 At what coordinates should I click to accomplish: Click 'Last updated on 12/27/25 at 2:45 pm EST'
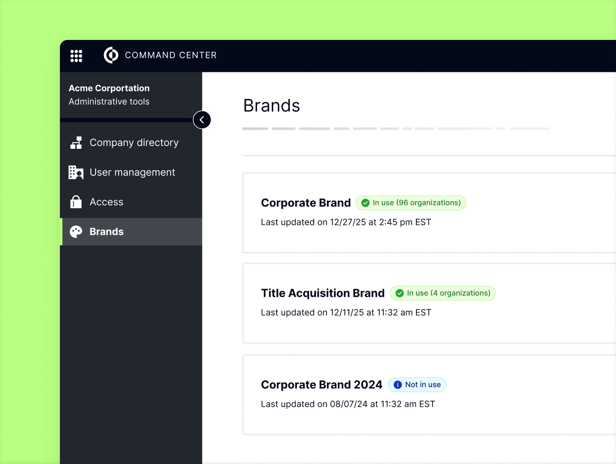346,222
